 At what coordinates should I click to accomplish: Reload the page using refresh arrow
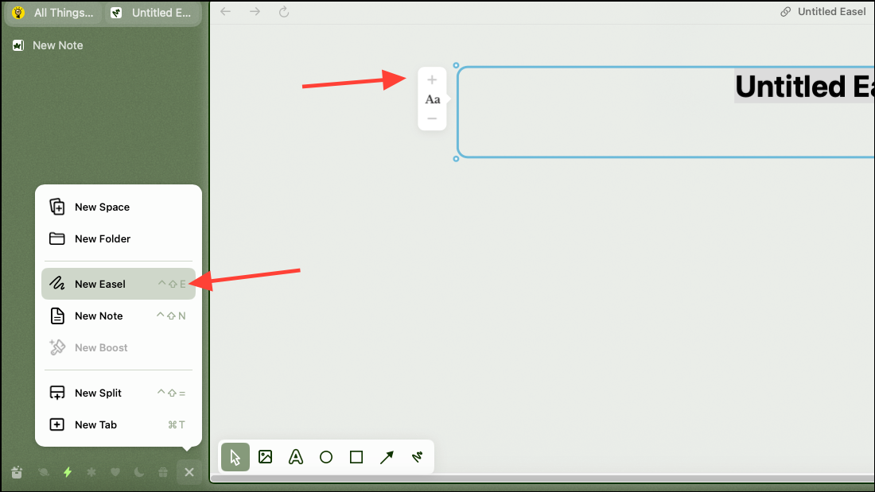[x=284, y=12]
